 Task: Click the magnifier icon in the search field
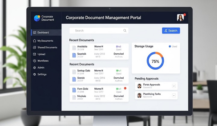click(x=125, y=31)
